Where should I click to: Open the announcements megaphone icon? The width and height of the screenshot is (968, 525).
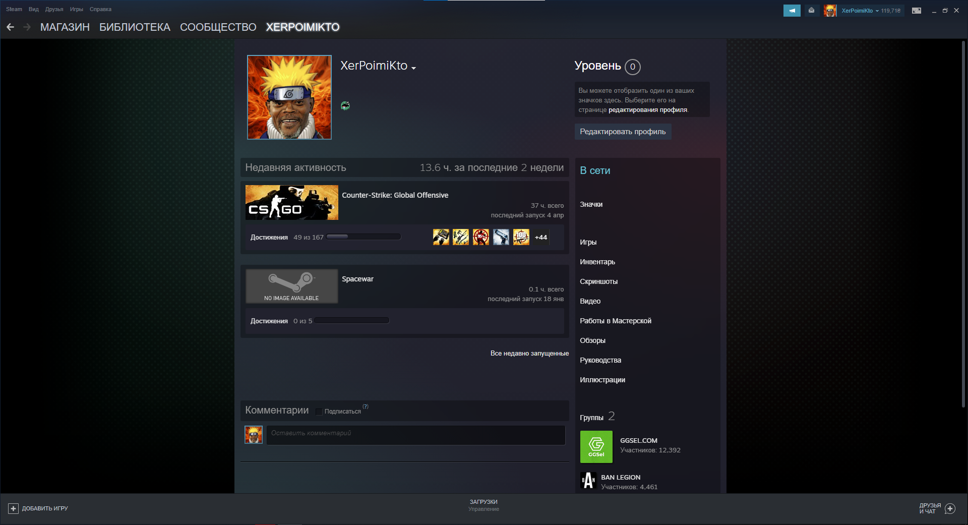click(792, 11)
